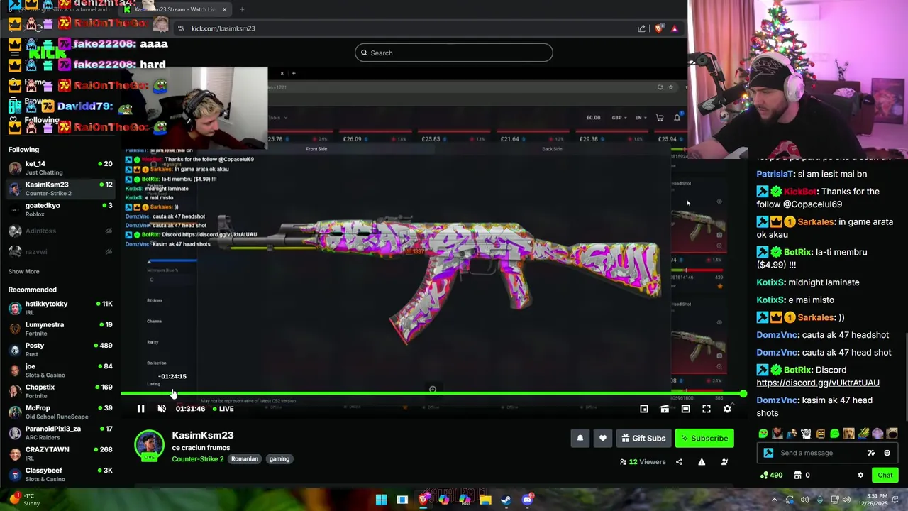The image size is (908, 511).
Task: Click the progress bar live-edge handle
Action: (743, 393)
